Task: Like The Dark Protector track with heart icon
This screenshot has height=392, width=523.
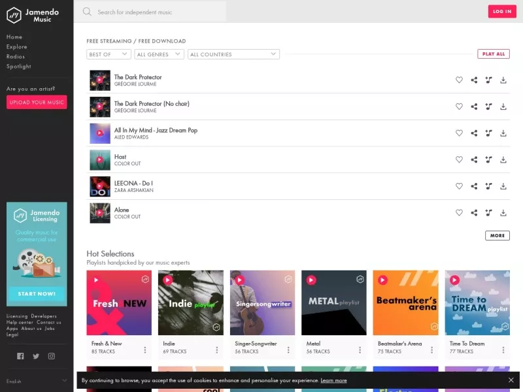Action: 459,80
